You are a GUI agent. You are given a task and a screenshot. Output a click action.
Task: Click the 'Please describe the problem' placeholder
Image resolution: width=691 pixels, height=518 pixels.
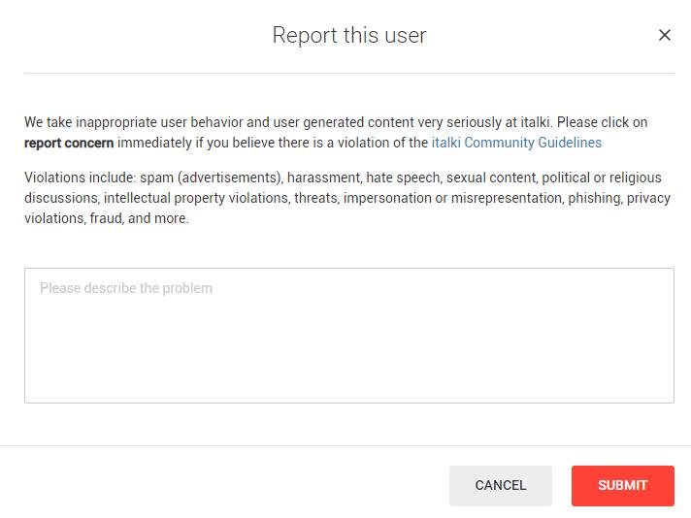coord(126,288)
